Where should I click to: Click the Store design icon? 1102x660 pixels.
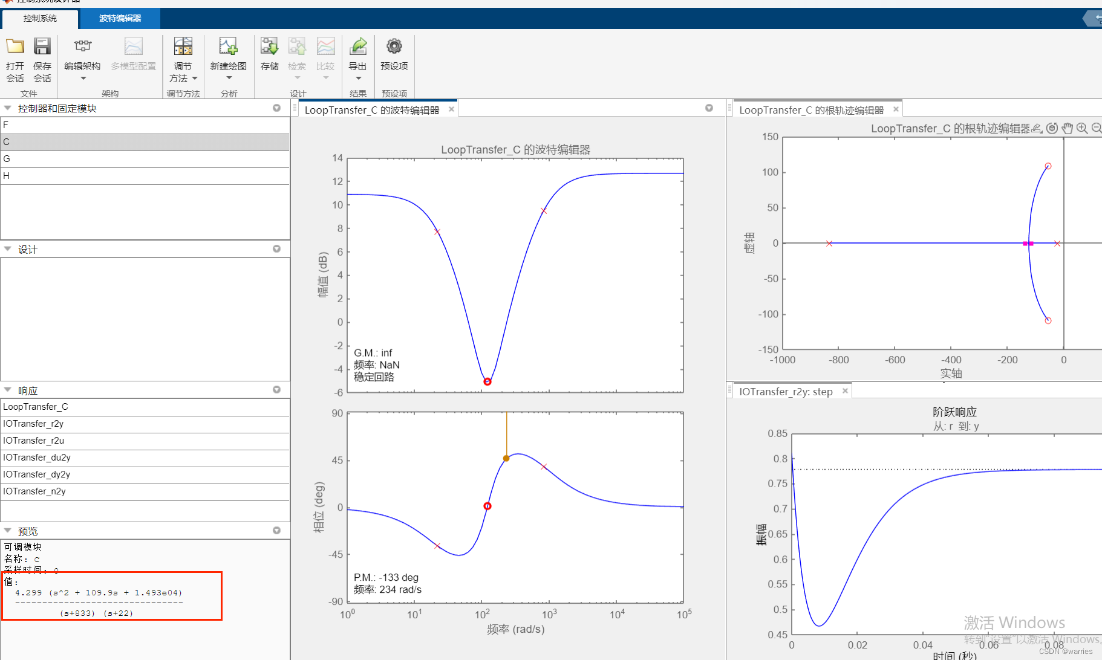click(269, 47)
